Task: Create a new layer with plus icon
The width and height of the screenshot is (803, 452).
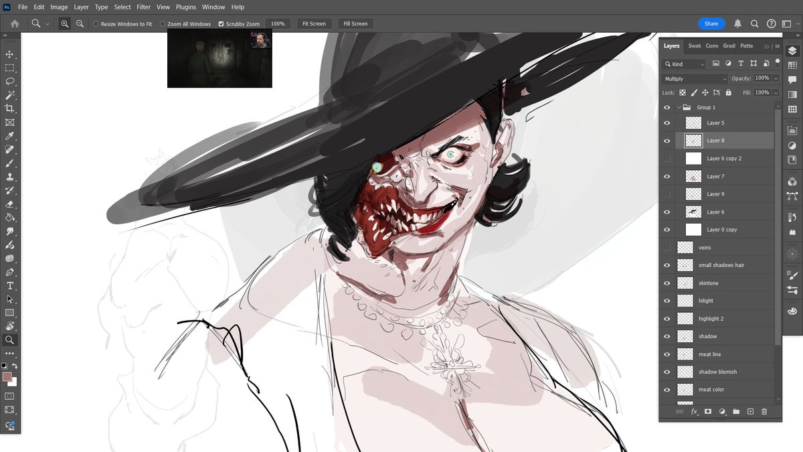Action: (x=750, y=411)
